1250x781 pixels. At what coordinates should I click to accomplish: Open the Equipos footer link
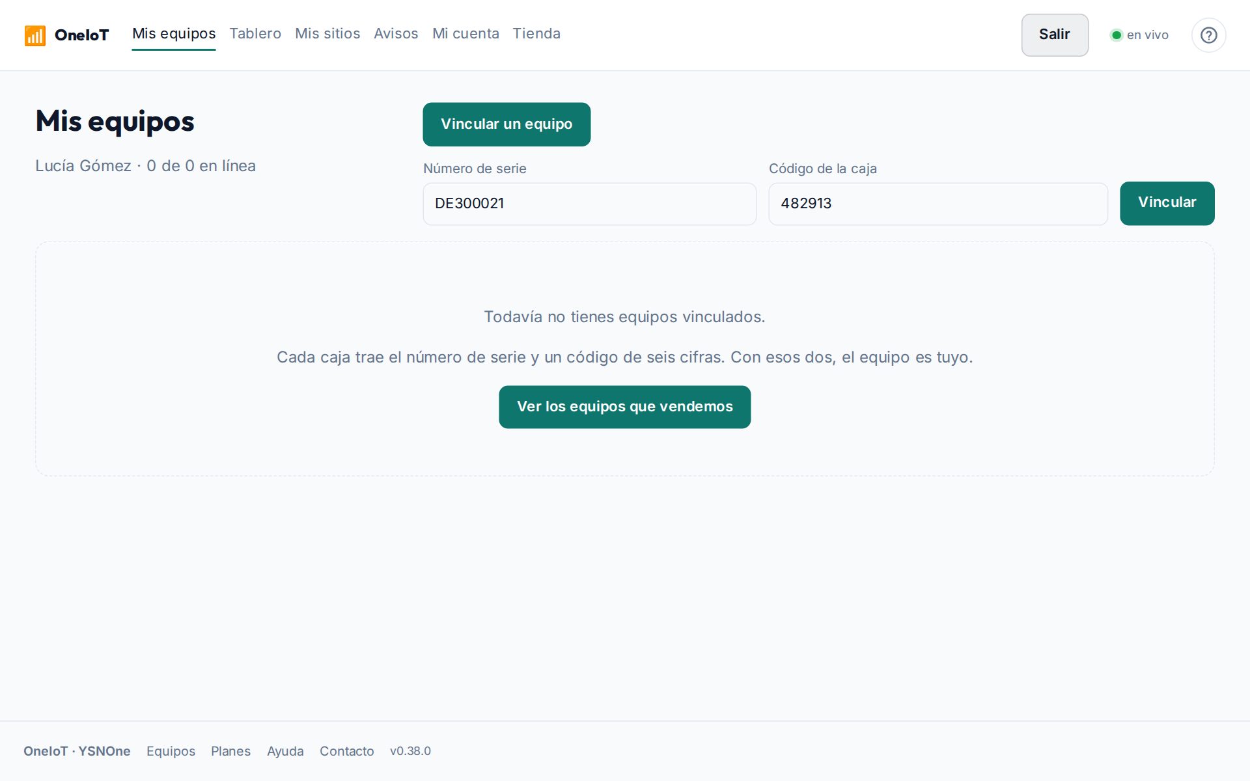point(171,751)
